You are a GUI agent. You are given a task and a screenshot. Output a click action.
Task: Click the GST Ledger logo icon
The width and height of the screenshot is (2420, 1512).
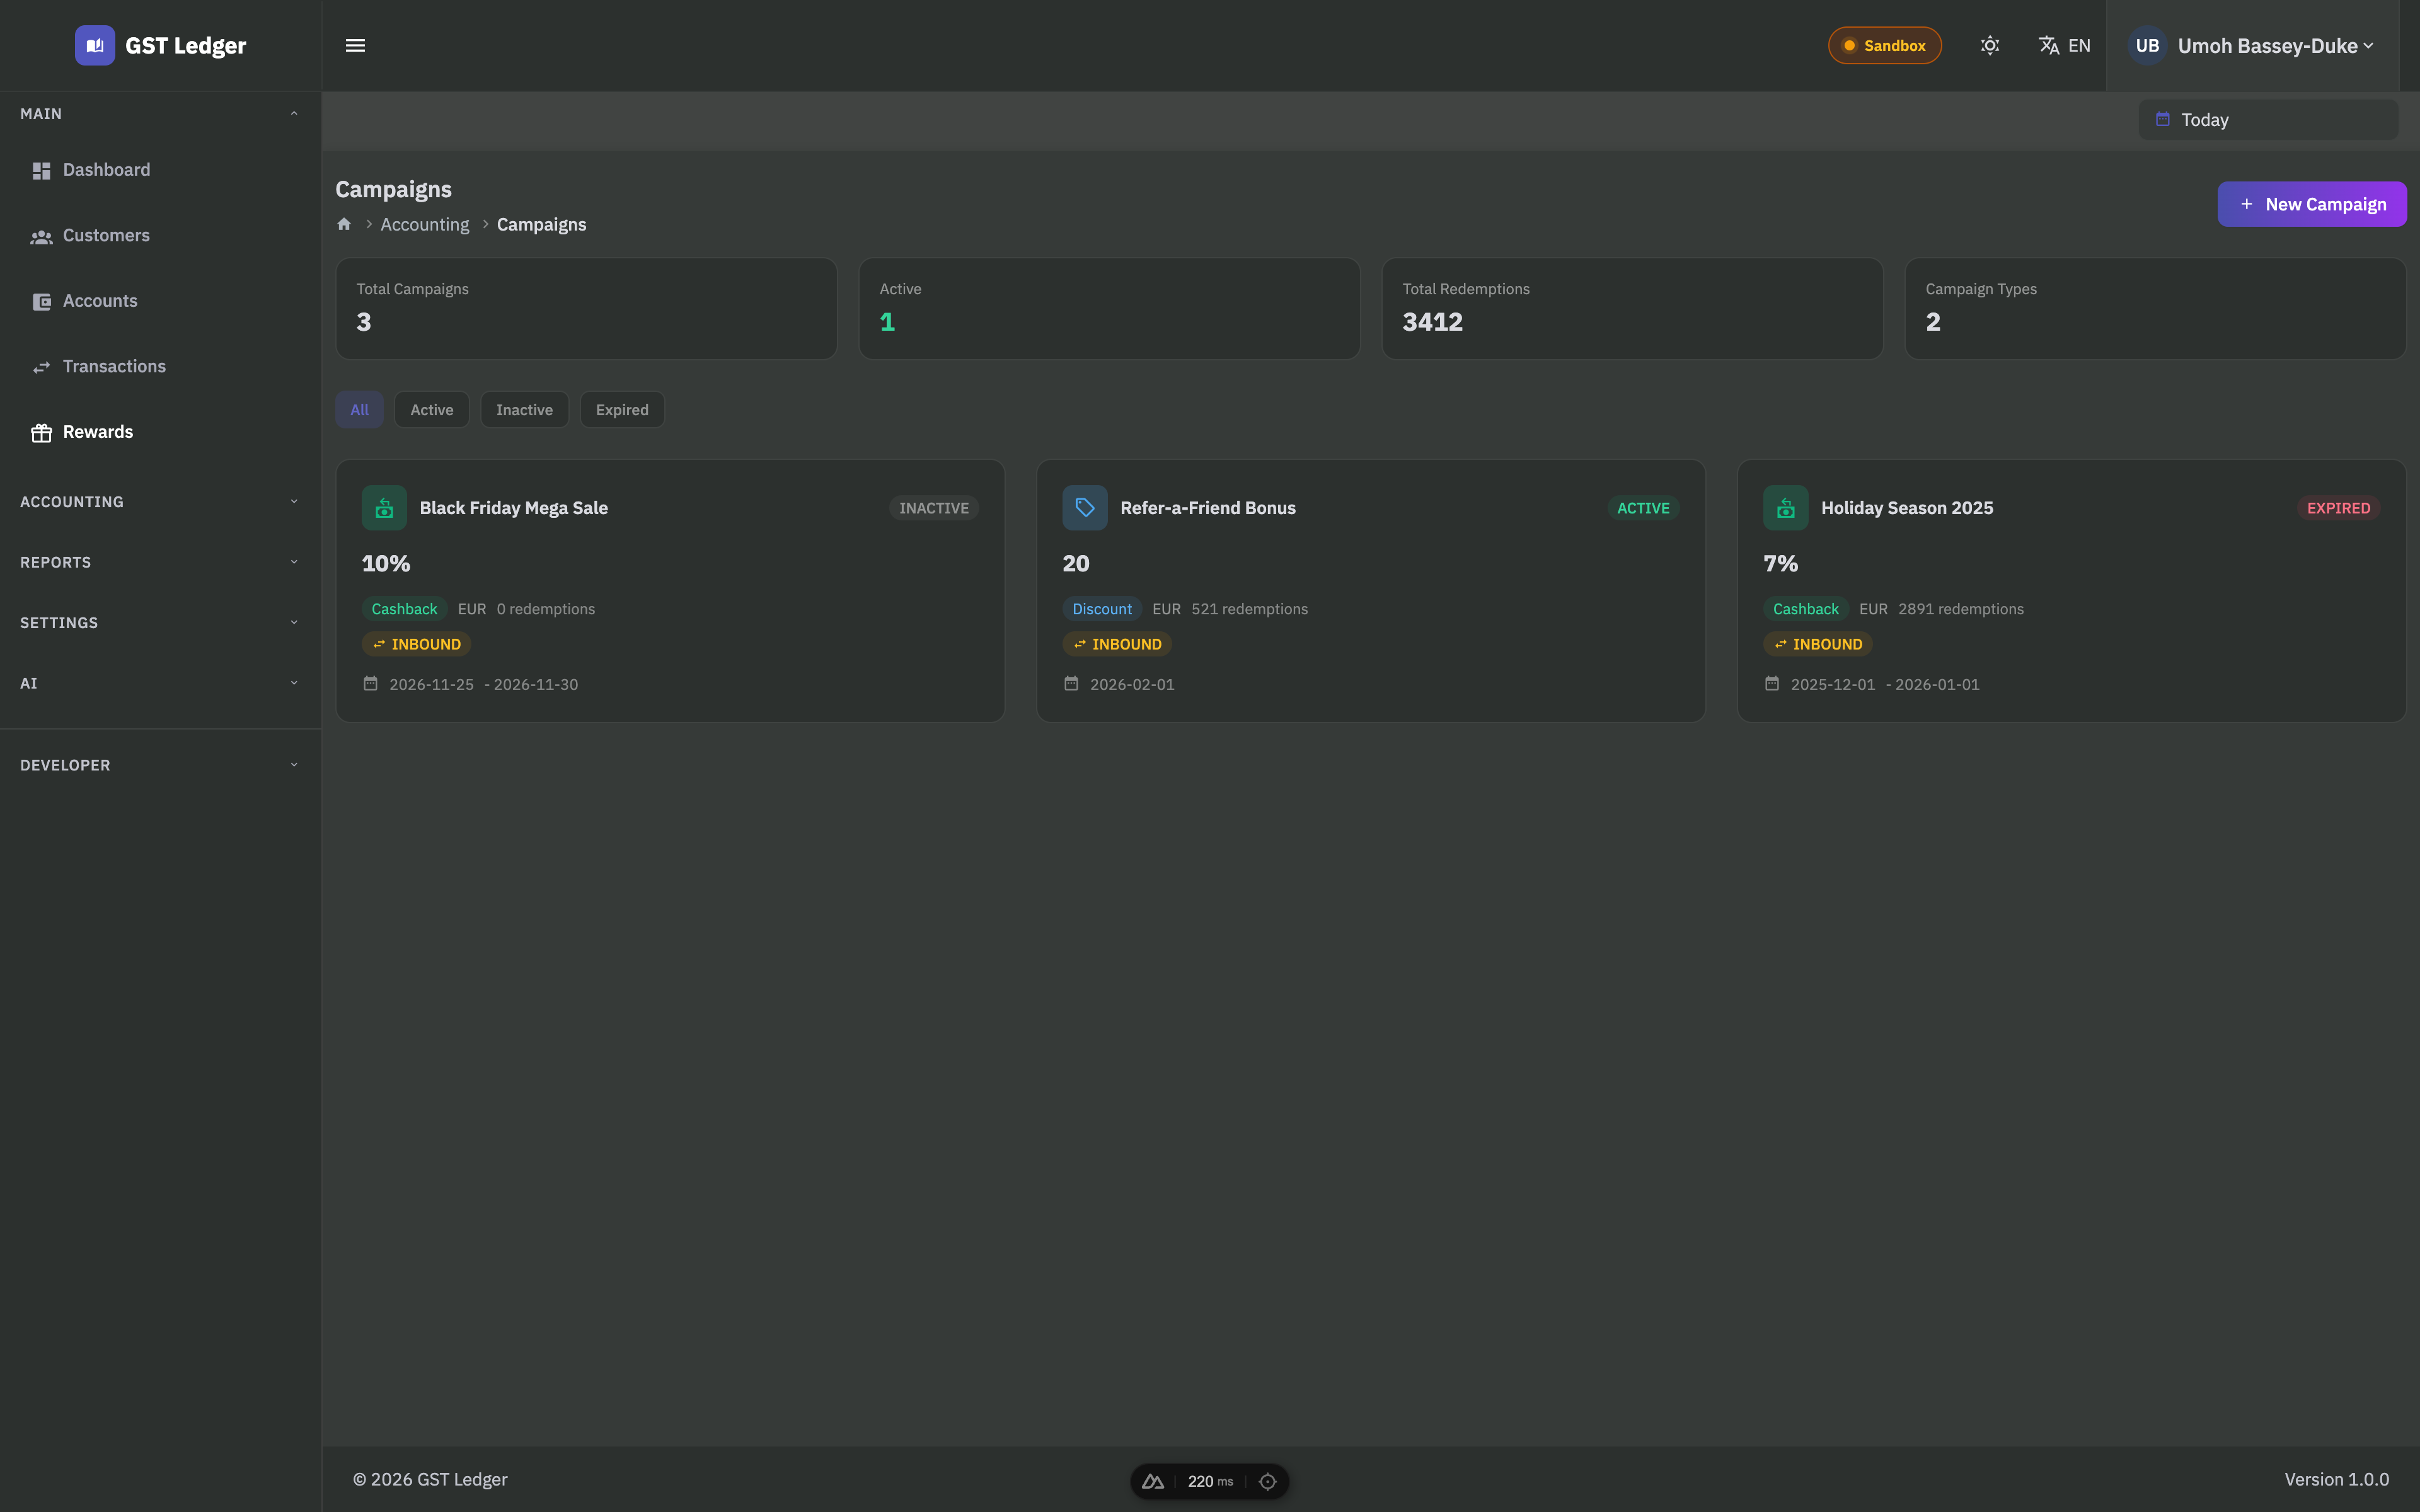(x=95, y=46)
